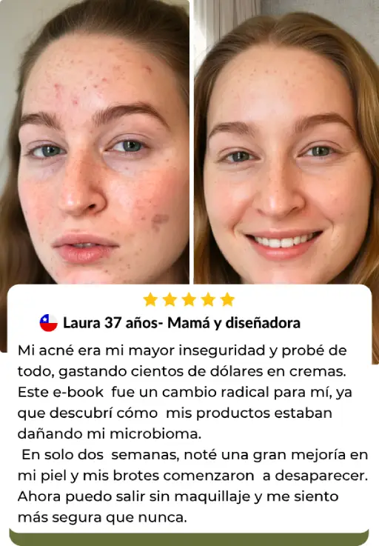379x546 pixels.
Task: Click the first yellow rating star
Action: [150, 299]
